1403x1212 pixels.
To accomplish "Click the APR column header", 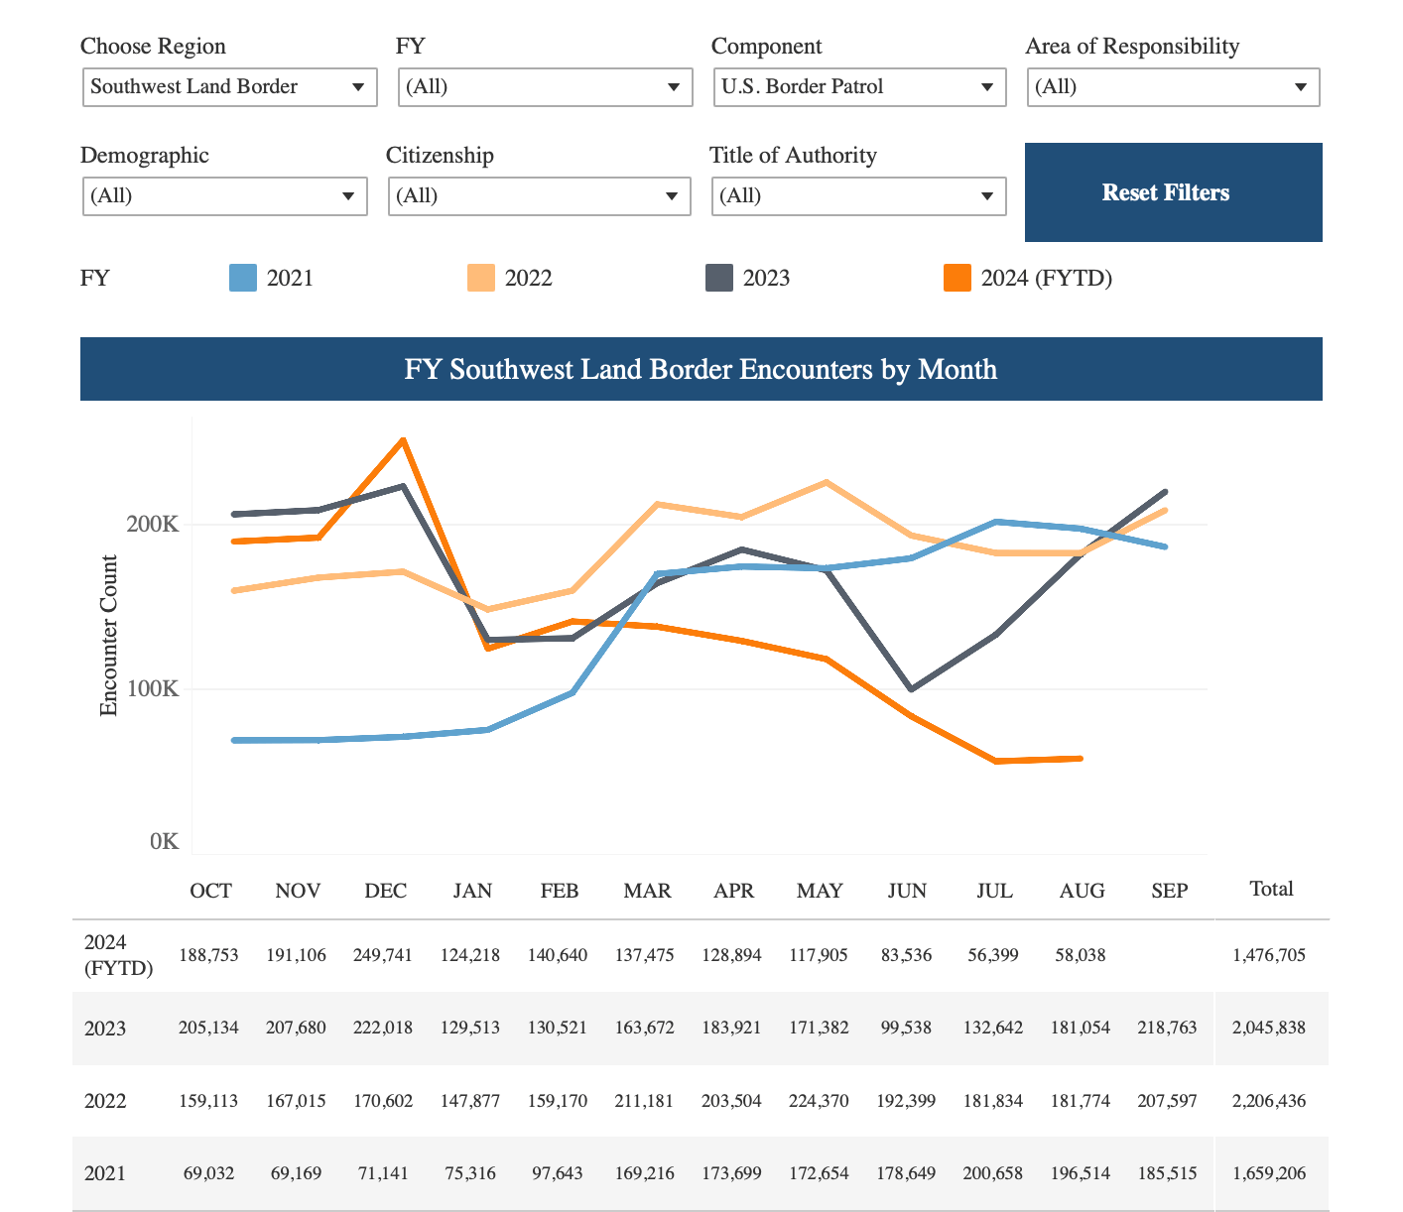I will [734, 891].
